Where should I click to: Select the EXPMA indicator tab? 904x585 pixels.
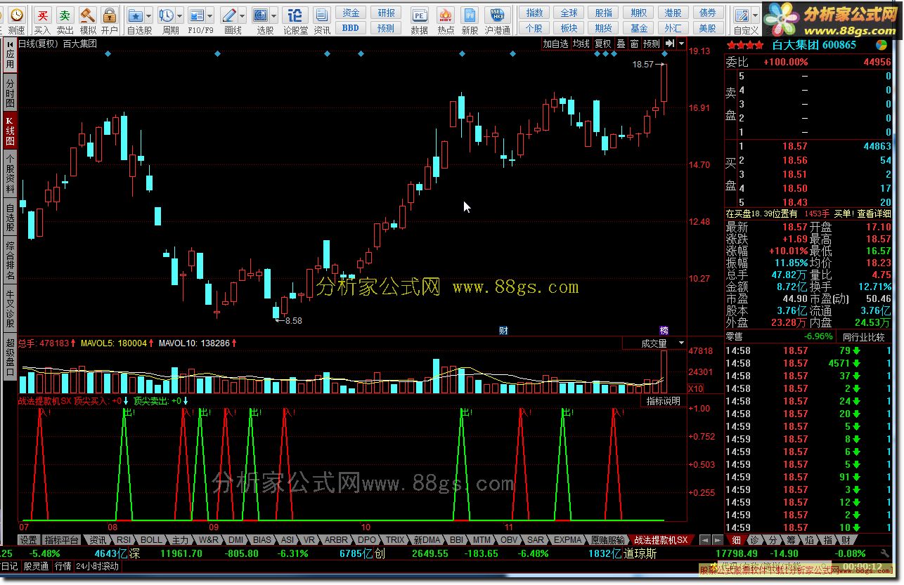568,540
